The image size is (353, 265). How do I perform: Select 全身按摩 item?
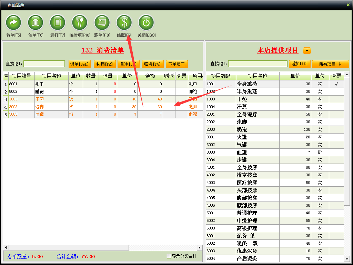pos(275,167)
